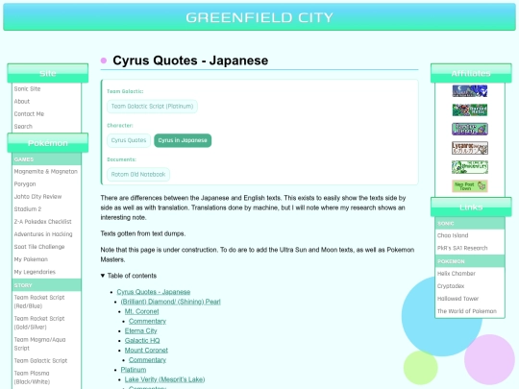Collapse the Table of contents section
The height and width of the screenshot is (389, 519).
click(129, 276)
